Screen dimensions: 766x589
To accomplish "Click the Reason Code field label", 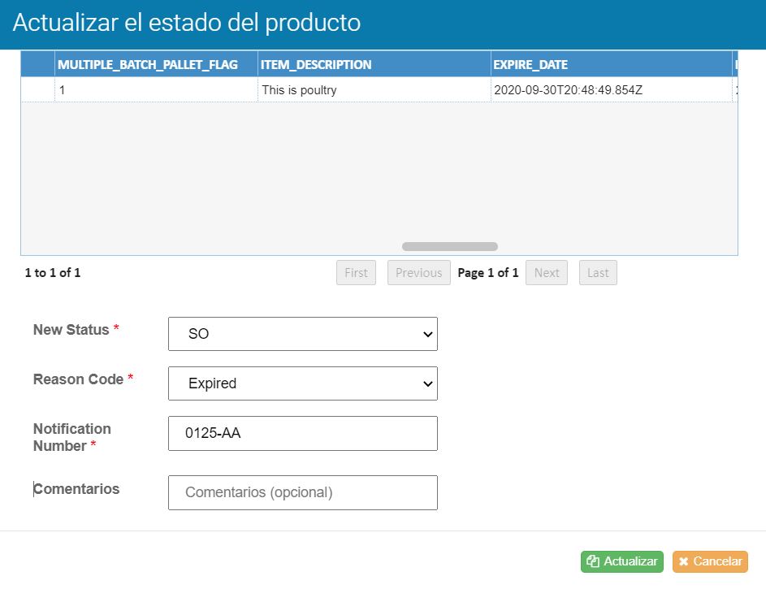I will point(78,379).
